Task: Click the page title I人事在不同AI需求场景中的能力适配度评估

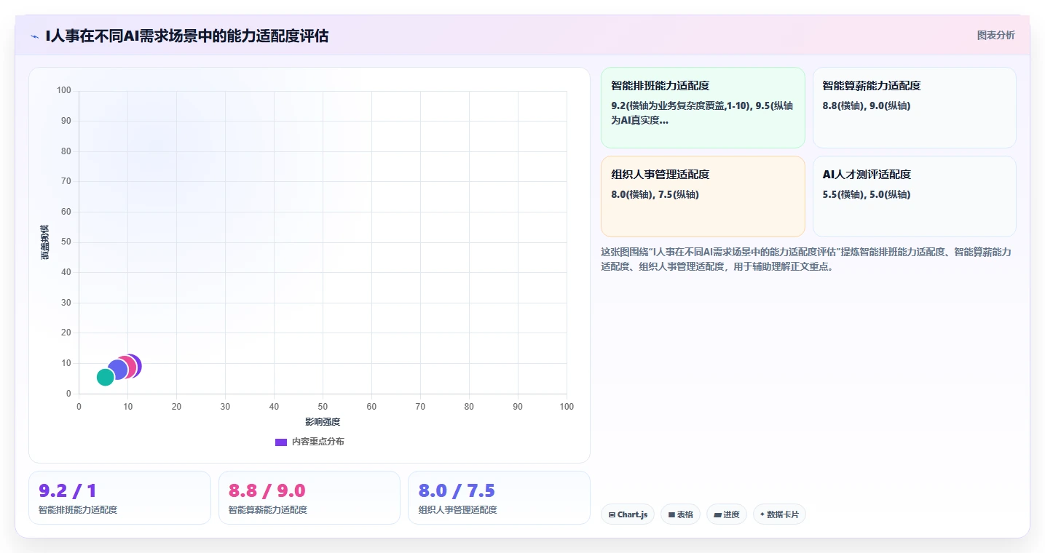Action: [x=187, y=36]
